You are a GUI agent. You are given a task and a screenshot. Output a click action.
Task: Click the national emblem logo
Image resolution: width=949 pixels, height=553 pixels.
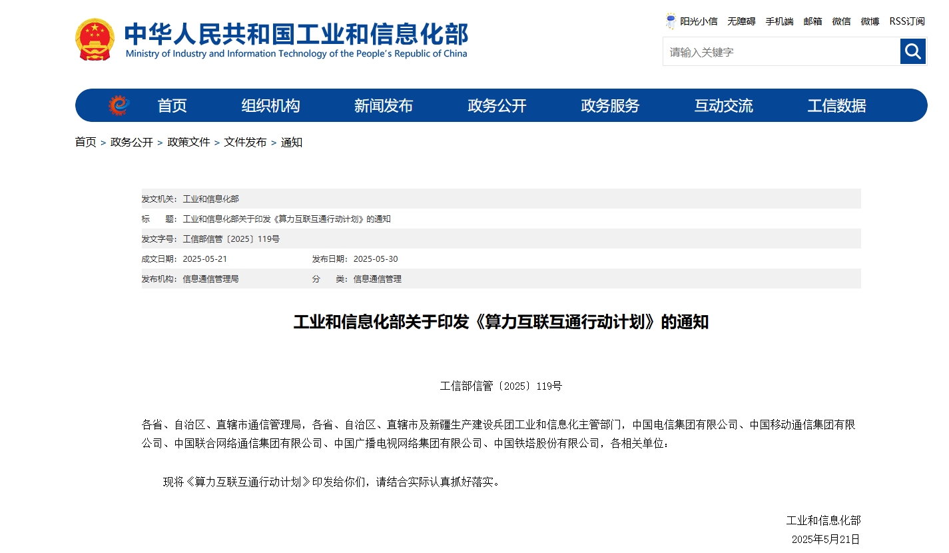95,40
